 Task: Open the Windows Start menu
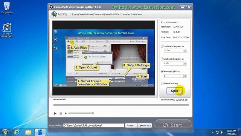pos(5,132)
